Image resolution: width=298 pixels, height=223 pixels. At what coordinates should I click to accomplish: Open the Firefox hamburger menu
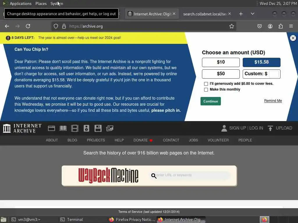click(x=291, y=26)
